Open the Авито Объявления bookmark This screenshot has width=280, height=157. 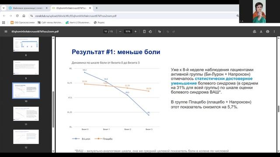click(x=78, y=23)
